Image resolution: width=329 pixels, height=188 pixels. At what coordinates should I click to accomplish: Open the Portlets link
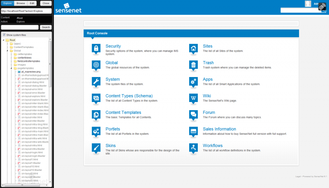[x=113, y=129]
